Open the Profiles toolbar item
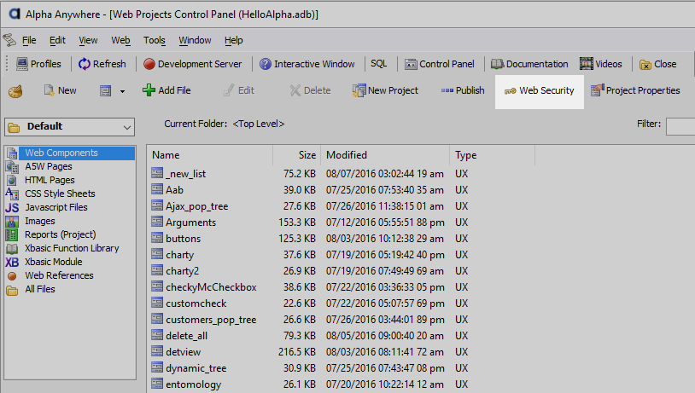This screenshot has width=695, height=393. (38, 64)
